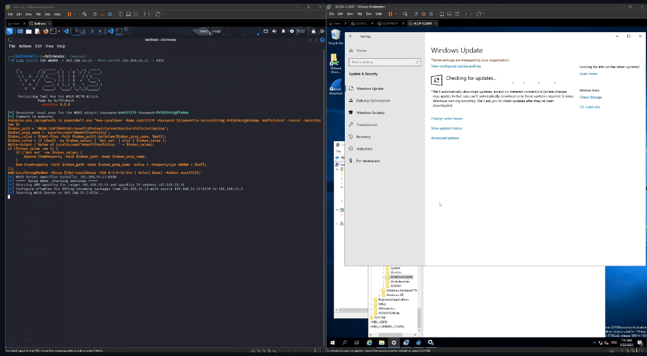647x356 pixels.
Task: Open the Advanced options link
Action: click(x=445, y=138)
